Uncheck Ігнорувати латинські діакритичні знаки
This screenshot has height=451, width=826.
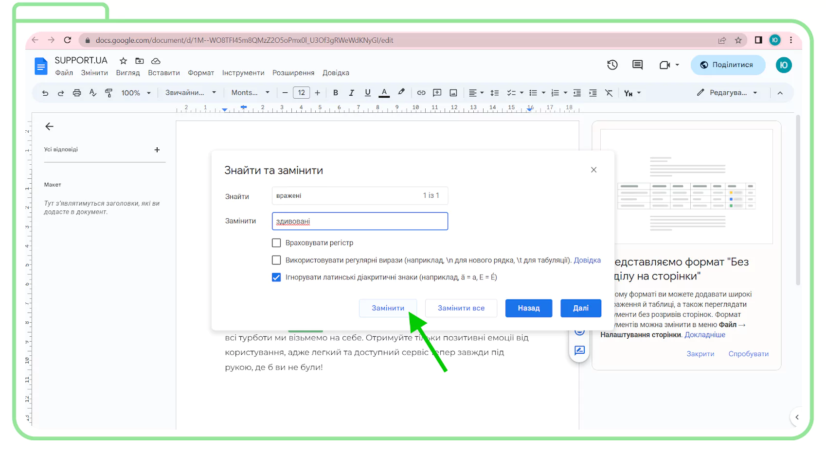276,277
